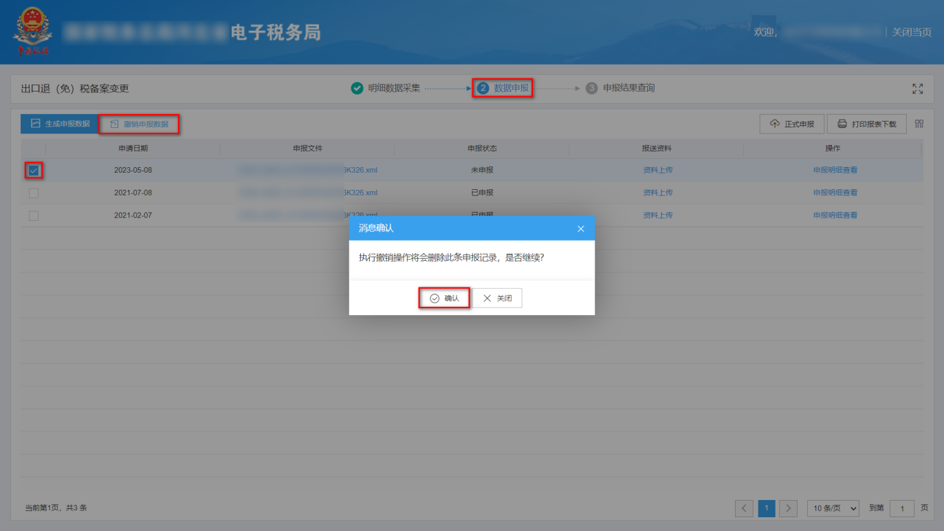The height and width of the screenshot is (531, 944).
Task: Go to next page with the right arrow
Action: 788,508
